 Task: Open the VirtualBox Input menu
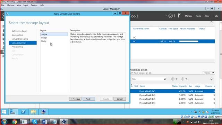[x=26, y=5]
